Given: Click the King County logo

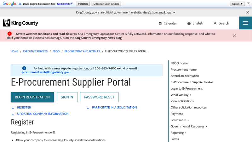Looking at the screenshot, I should point(20,23).
